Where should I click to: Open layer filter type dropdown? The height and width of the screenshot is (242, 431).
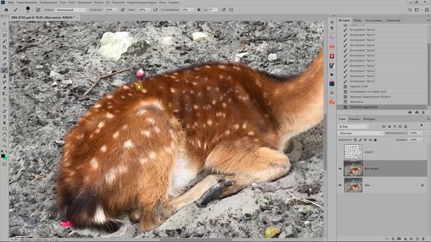pos(353,126)
